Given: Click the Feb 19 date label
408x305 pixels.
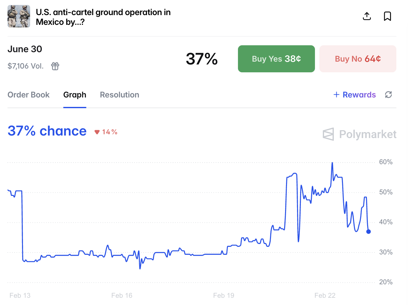Looking at the screenshot, I should (223, 296).
